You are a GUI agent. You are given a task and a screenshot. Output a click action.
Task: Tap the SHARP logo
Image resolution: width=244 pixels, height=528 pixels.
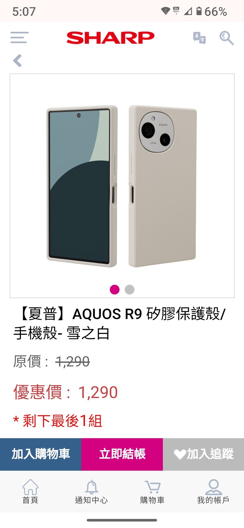click(x=110, y=38)
